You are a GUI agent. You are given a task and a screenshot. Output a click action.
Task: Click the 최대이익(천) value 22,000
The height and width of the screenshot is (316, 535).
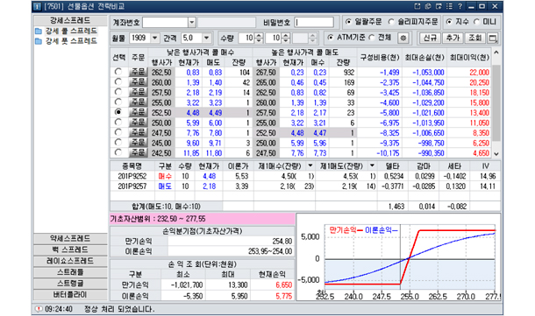coord(479,72)
